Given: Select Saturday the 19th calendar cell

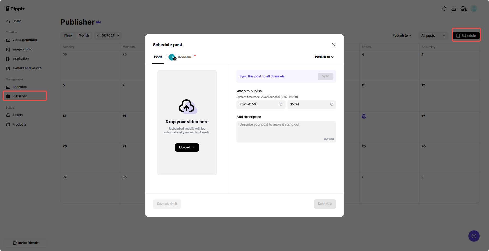Looking at the screenshot, I should pyautogui.click(x=449, y=127).
